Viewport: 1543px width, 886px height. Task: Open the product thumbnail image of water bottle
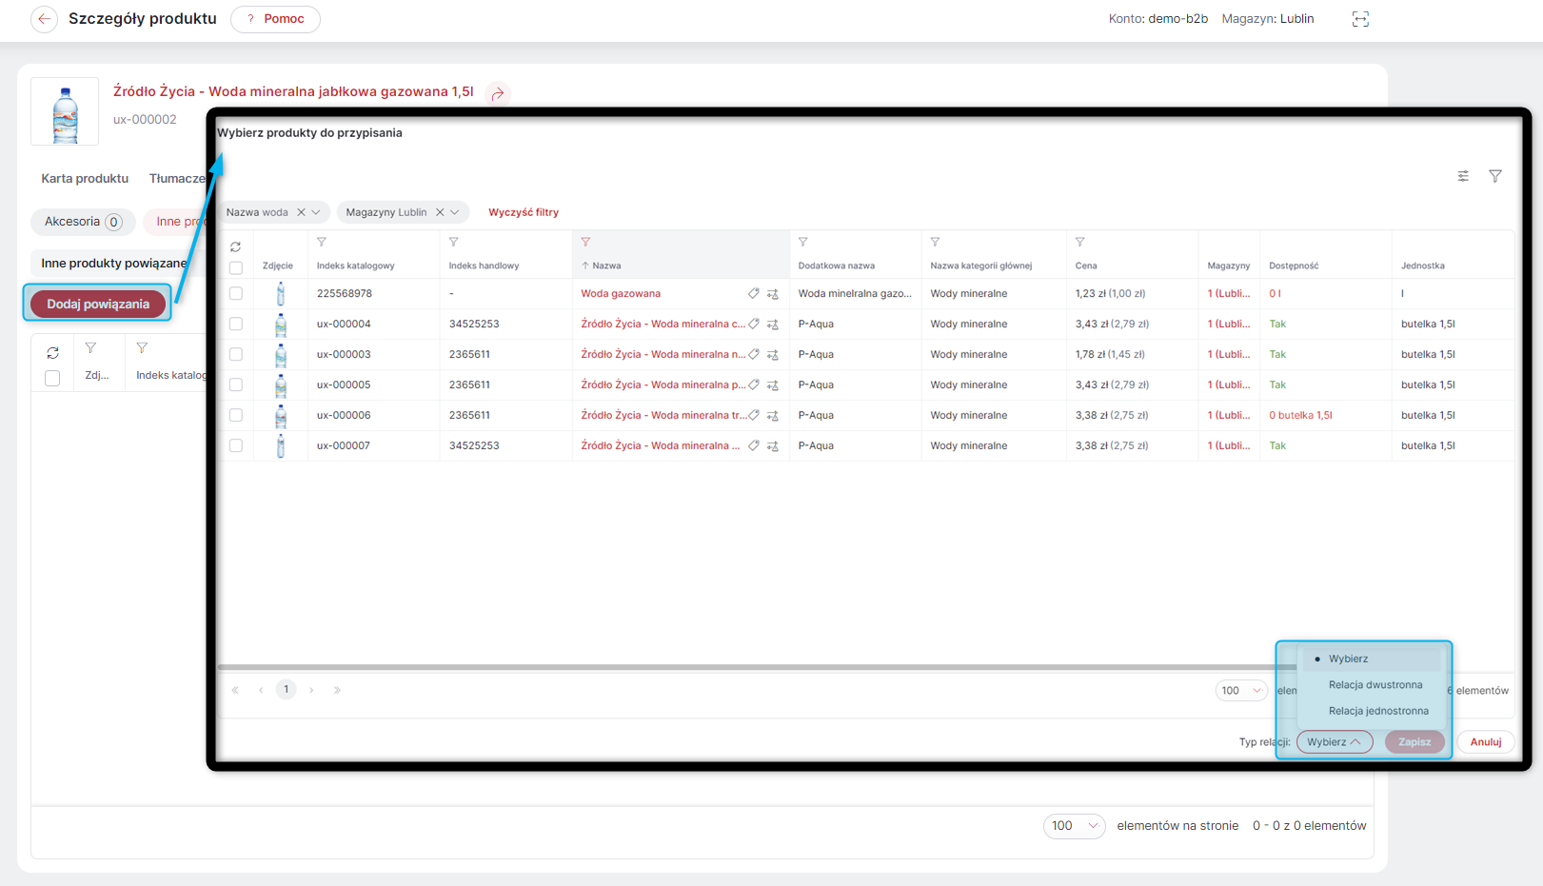(65, 111)
